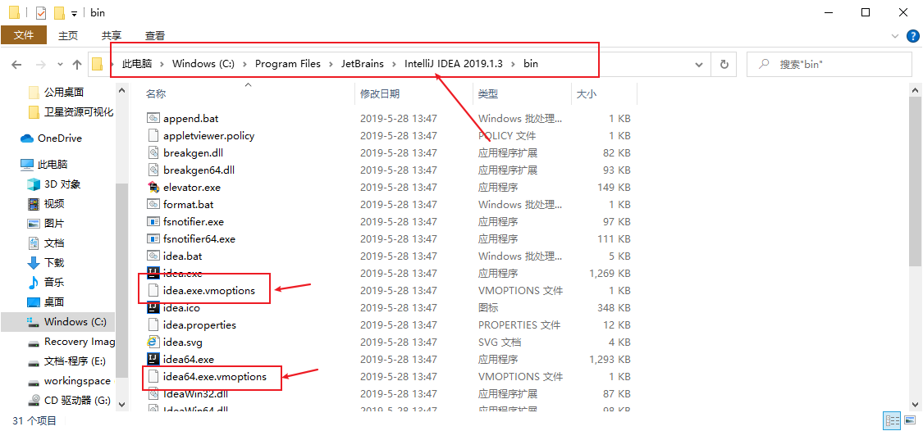The height and width of the screenshot is (431, 923).
Task: Open 公用桌面 folder in navigation pane
Action: 63,92
